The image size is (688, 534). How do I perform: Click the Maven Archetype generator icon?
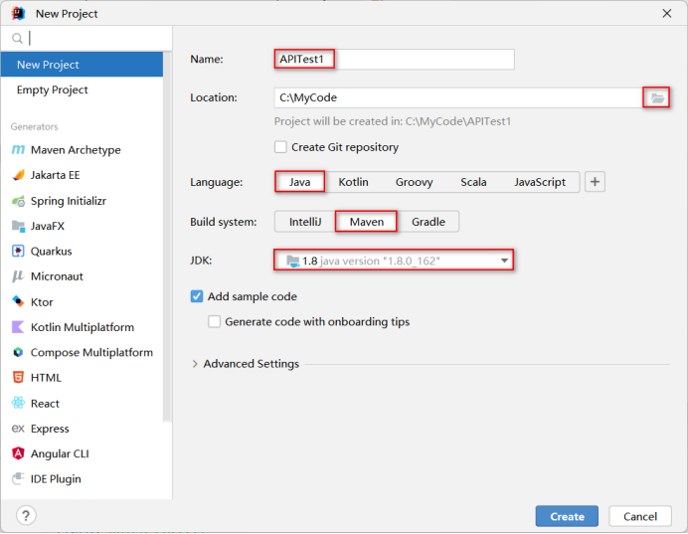pyautogui.click(x=18, y=150)
